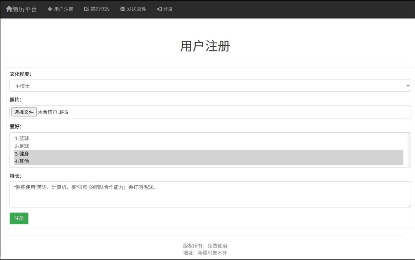The image size is (415, 260).
Task: Click the sign-in arrow icon for 登录
Action: (159, 9)
